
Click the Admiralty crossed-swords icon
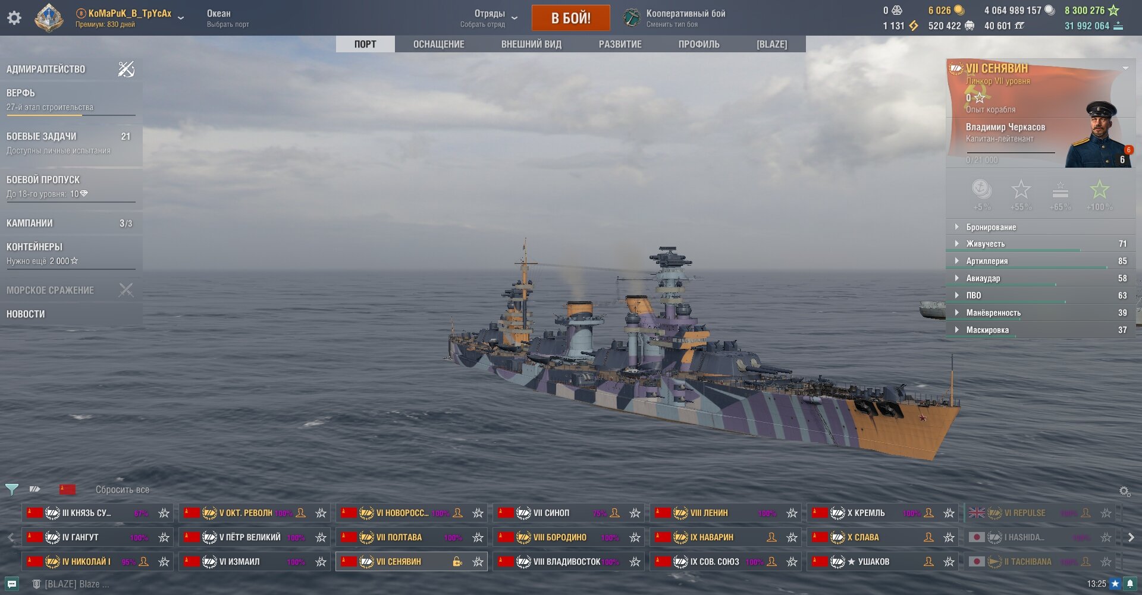coord(126,69)
